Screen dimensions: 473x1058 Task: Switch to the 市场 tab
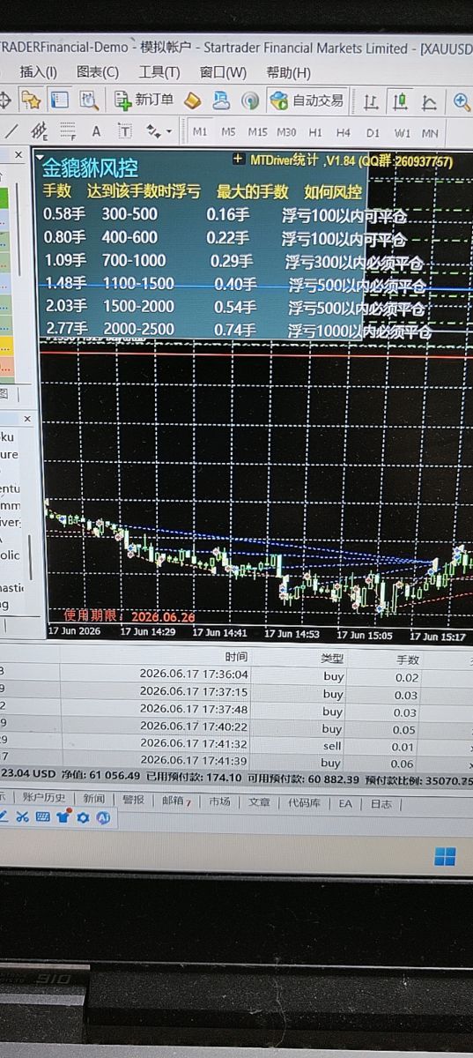219,801
